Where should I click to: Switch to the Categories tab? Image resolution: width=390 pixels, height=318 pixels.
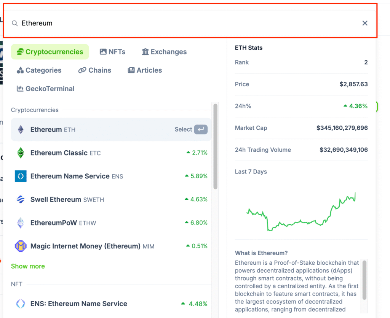pyautogui.click(x=39, y=70)
